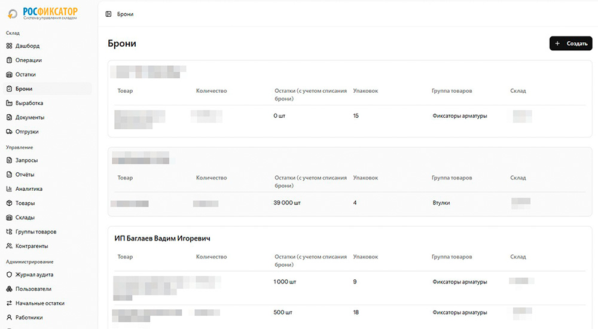Click the Дашборд grid icon

click(x=9, y=46)
